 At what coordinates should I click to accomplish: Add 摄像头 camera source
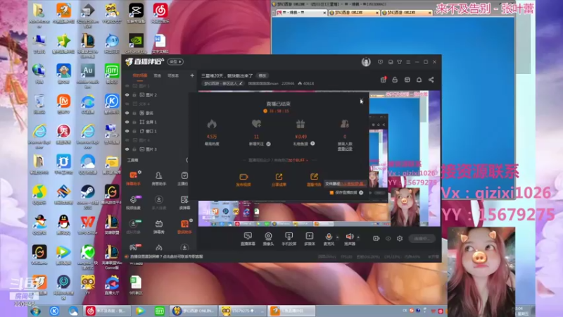click(x=268, y=239)
